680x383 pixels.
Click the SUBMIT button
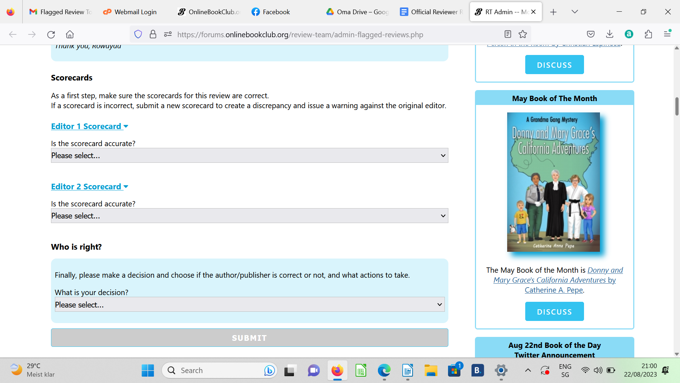click(249, 338)
